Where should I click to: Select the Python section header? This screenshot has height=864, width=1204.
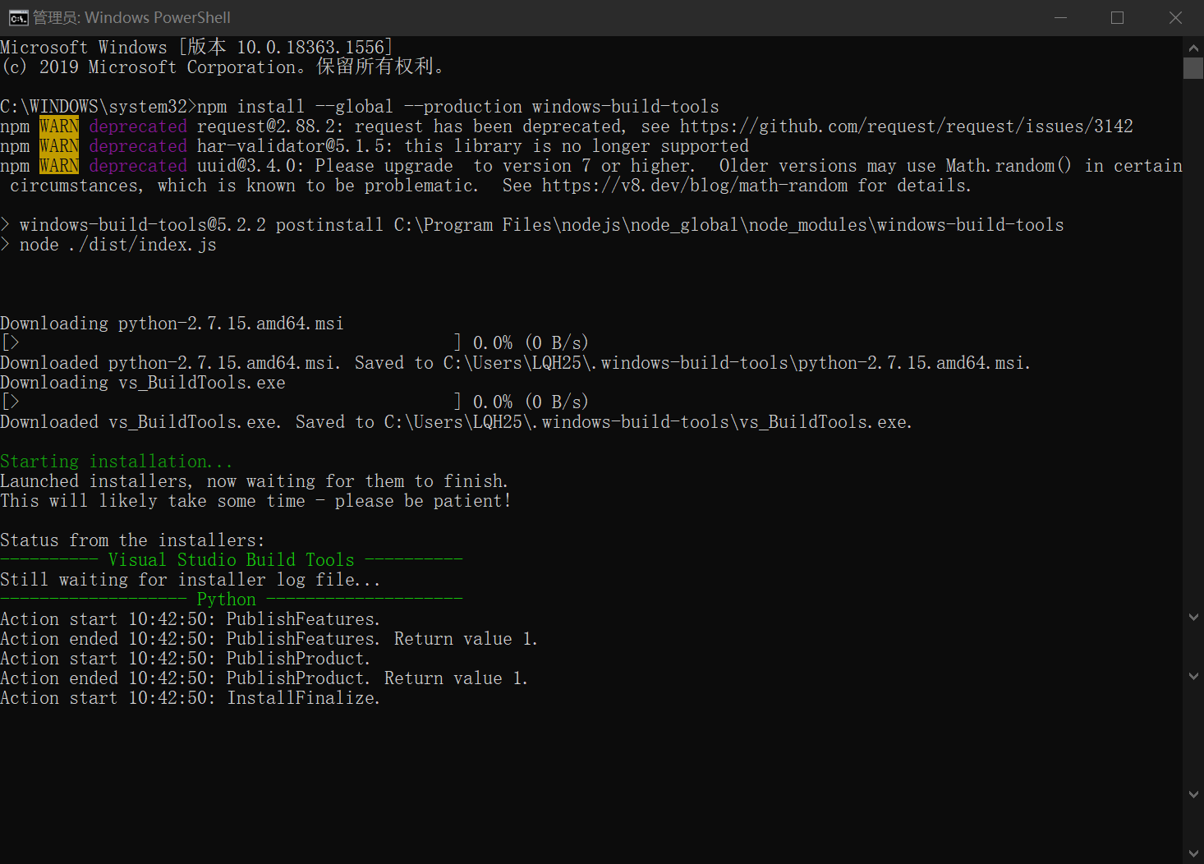226,599
